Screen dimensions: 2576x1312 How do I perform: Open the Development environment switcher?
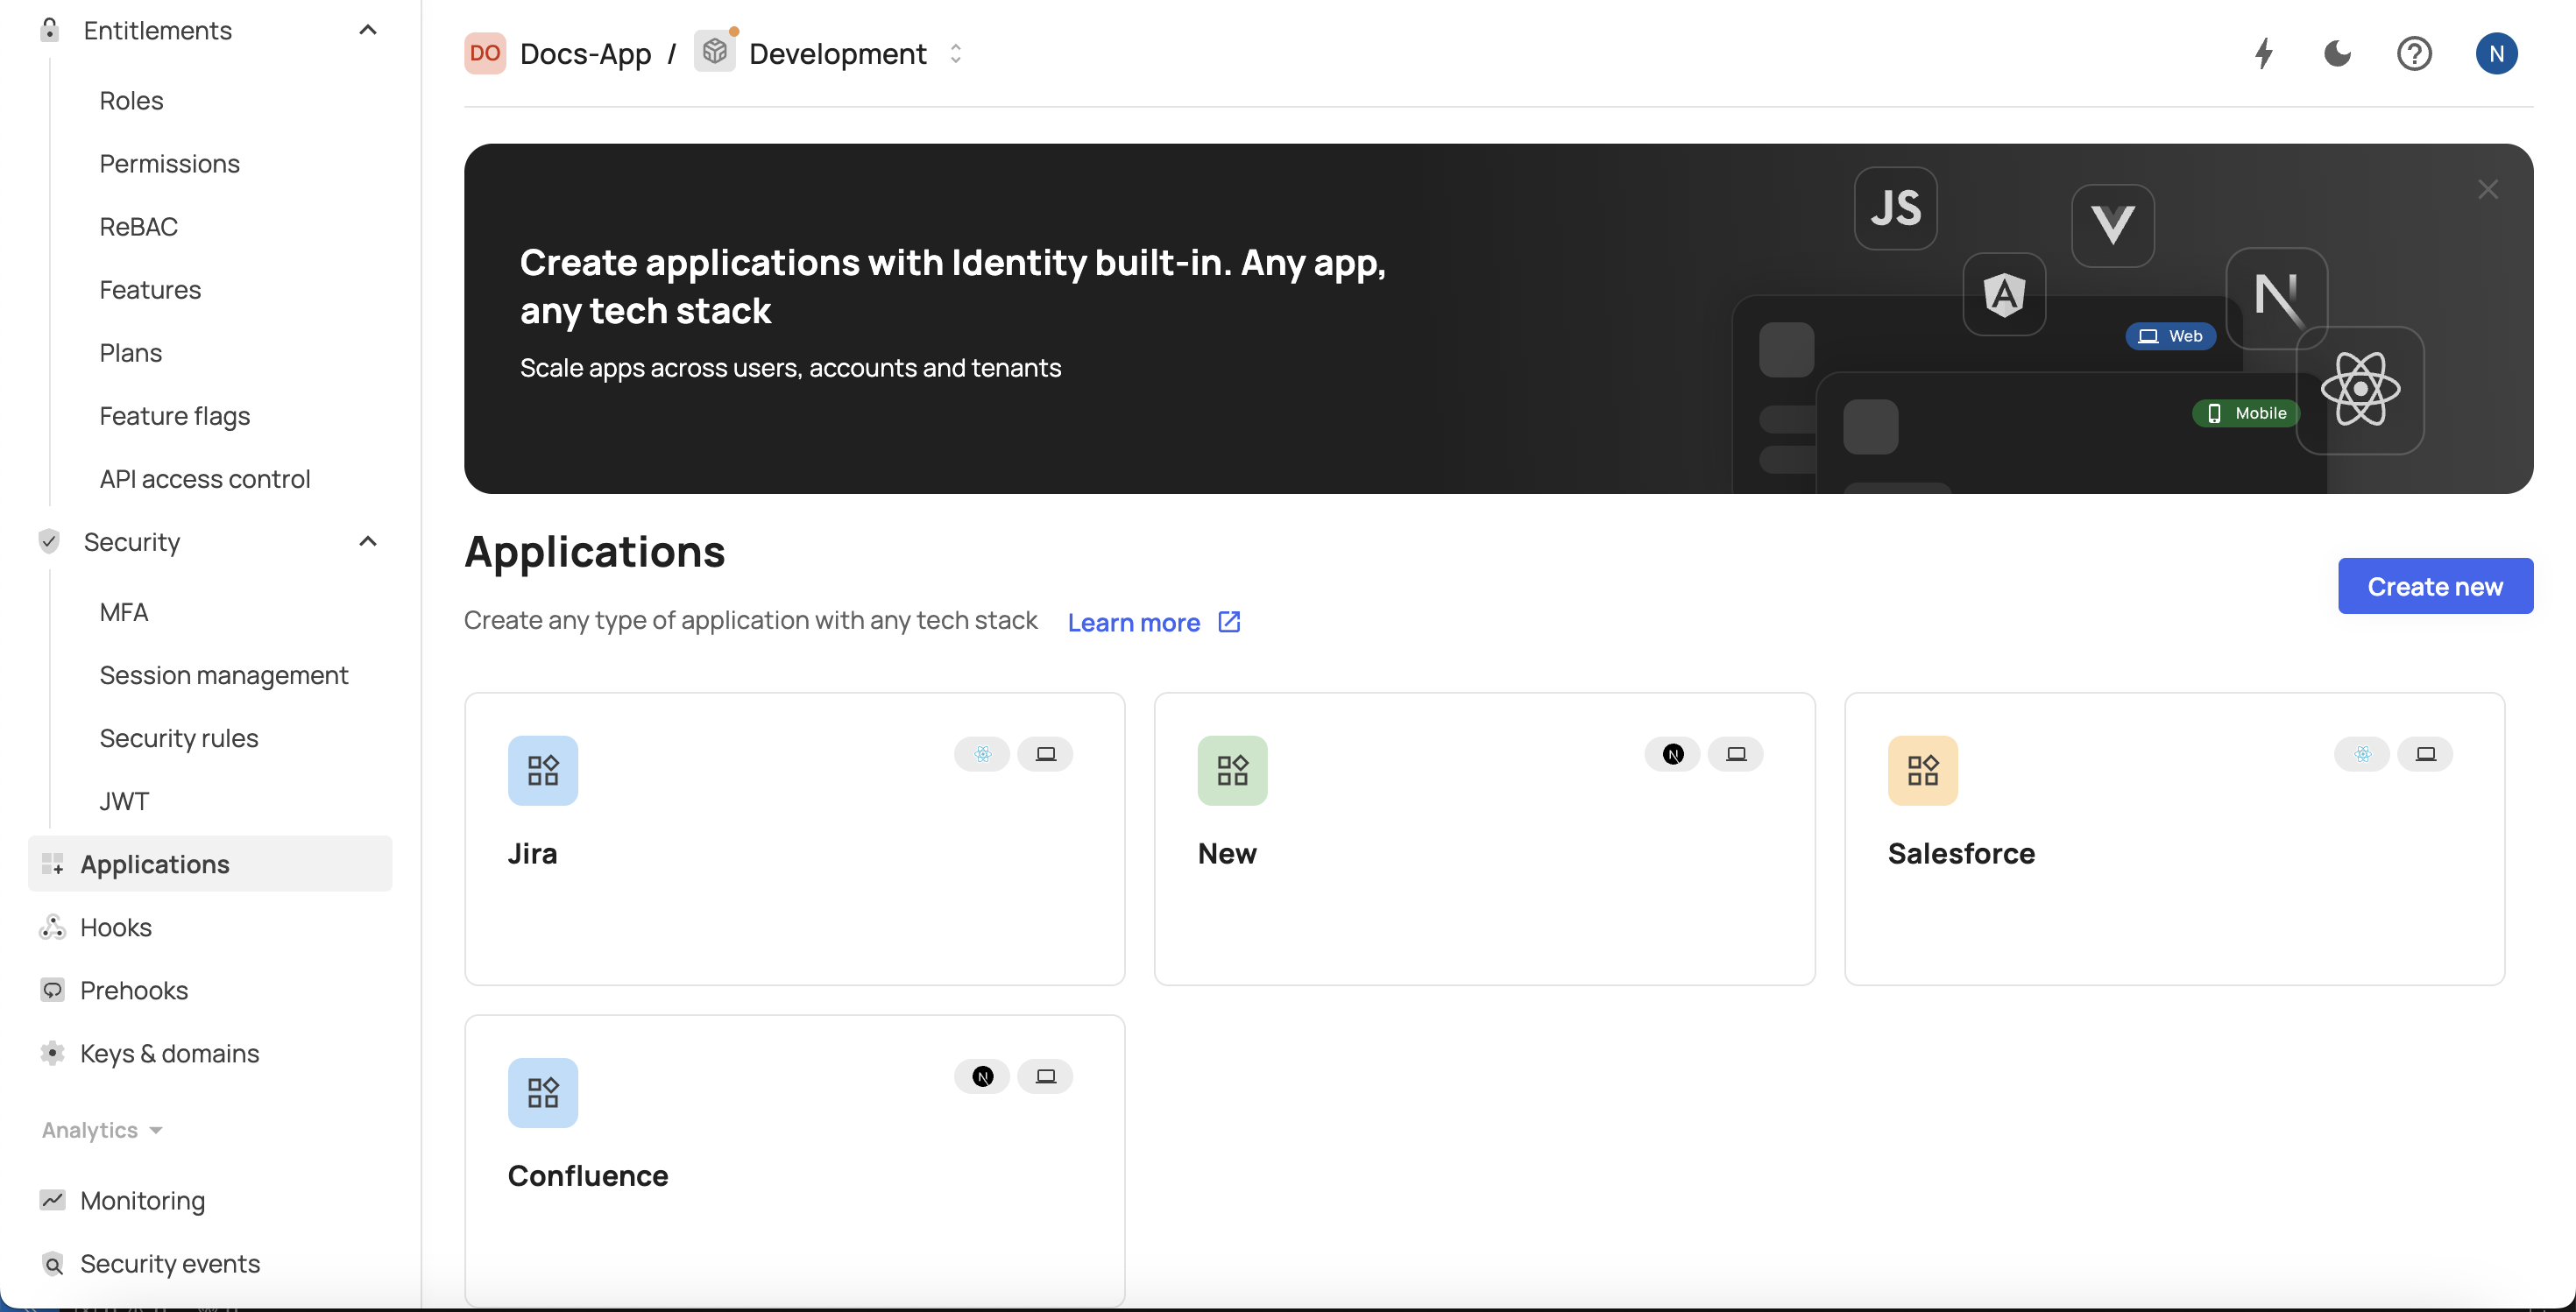[956, 53]
